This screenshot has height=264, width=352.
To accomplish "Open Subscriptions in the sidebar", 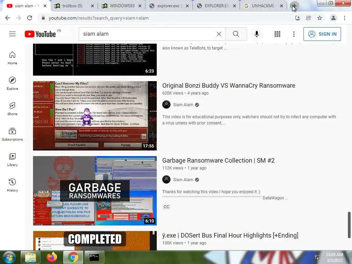I will (12, 134).
